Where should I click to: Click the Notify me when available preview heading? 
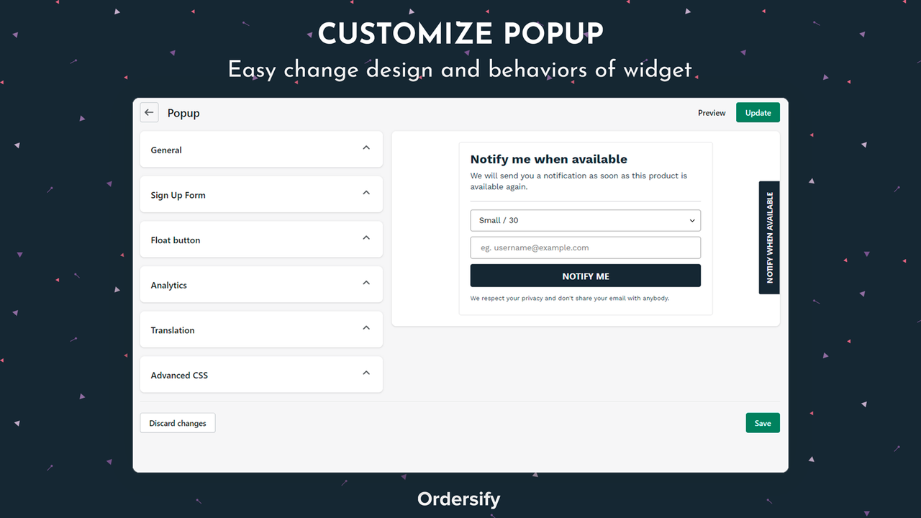(x=548, y=159)
